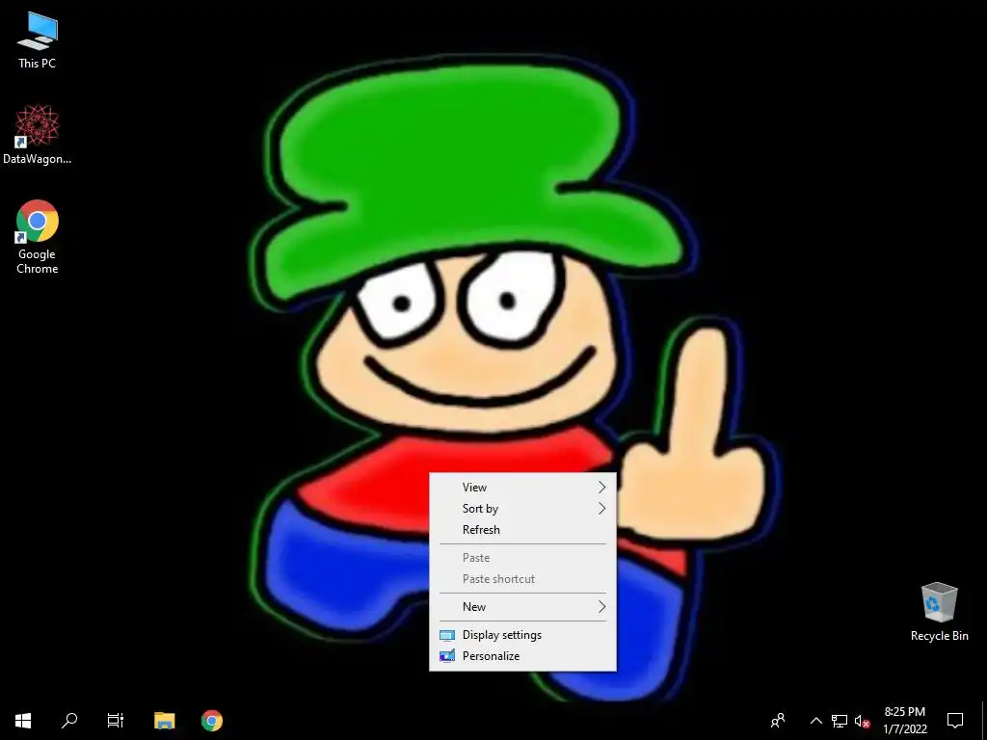Image resolution: width=987 pixels, height=740 pixels.
Task: Open Personalize from the context menu
Action: (x=522, y=655)
